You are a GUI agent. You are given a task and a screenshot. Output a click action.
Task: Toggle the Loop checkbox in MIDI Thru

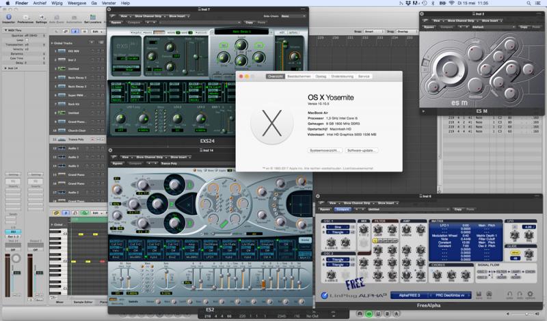pyautogui.click(x=27, y=40)
